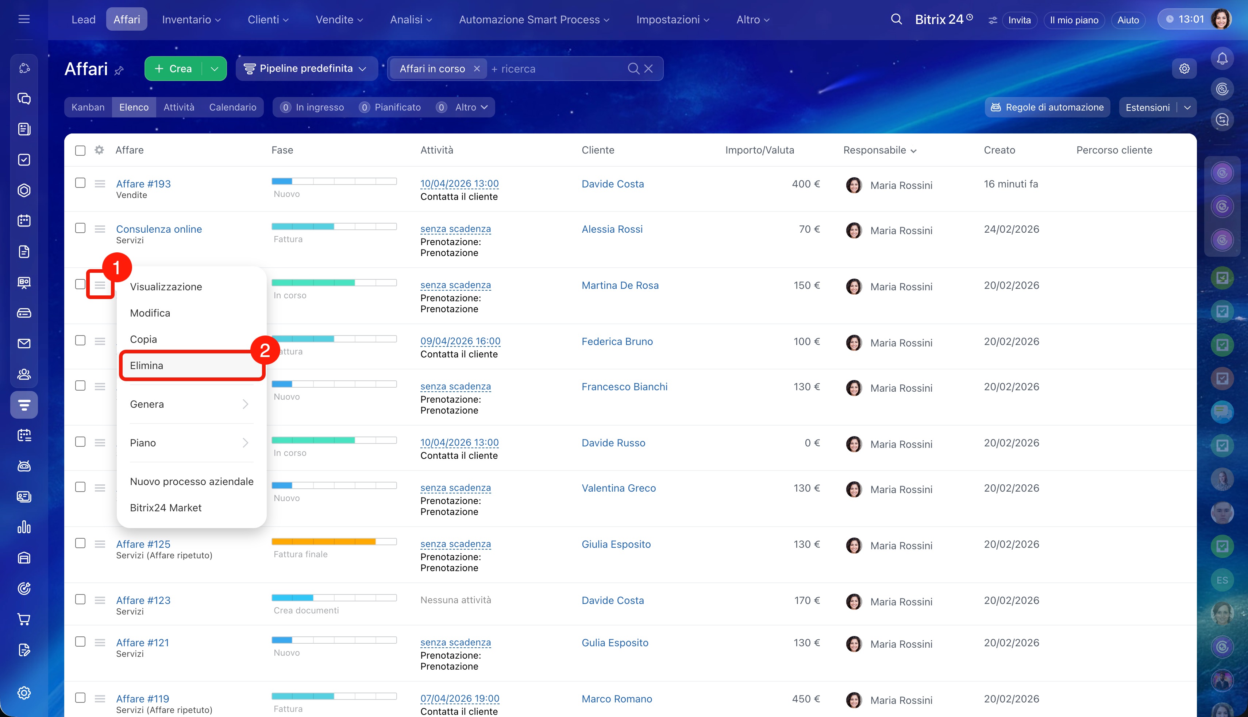Expand the Pipeline predefinita dropdown

coord(306,69)
